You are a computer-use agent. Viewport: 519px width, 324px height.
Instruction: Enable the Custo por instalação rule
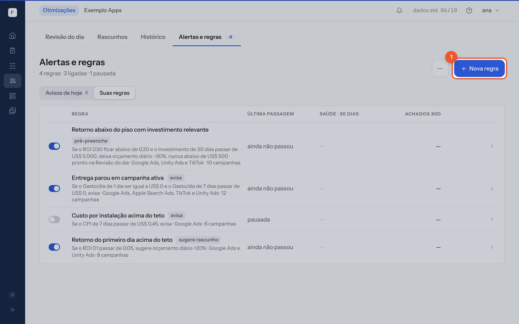pos(54,220)
